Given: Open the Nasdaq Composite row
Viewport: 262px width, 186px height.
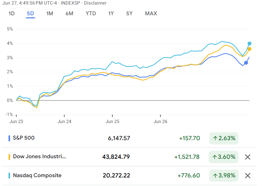Looking at the screenshot, I should (130, 176).
